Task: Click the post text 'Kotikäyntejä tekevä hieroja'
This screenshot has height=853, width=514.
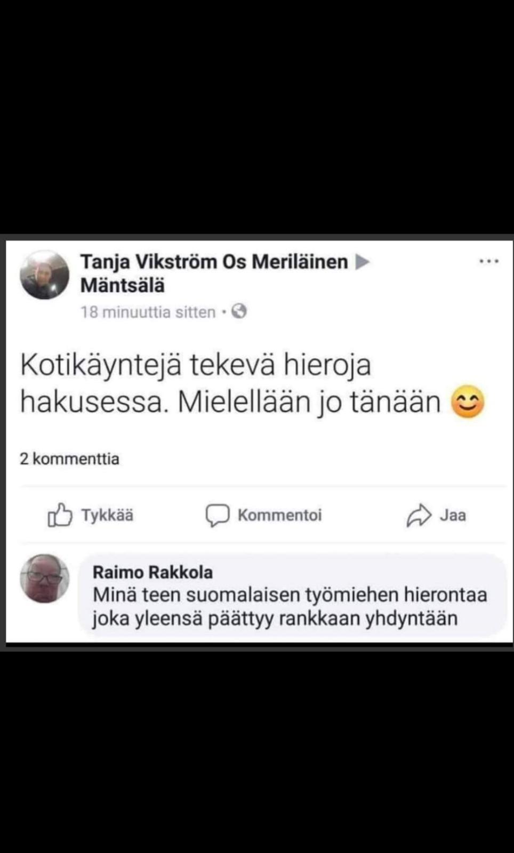Action: pos(195,366)
